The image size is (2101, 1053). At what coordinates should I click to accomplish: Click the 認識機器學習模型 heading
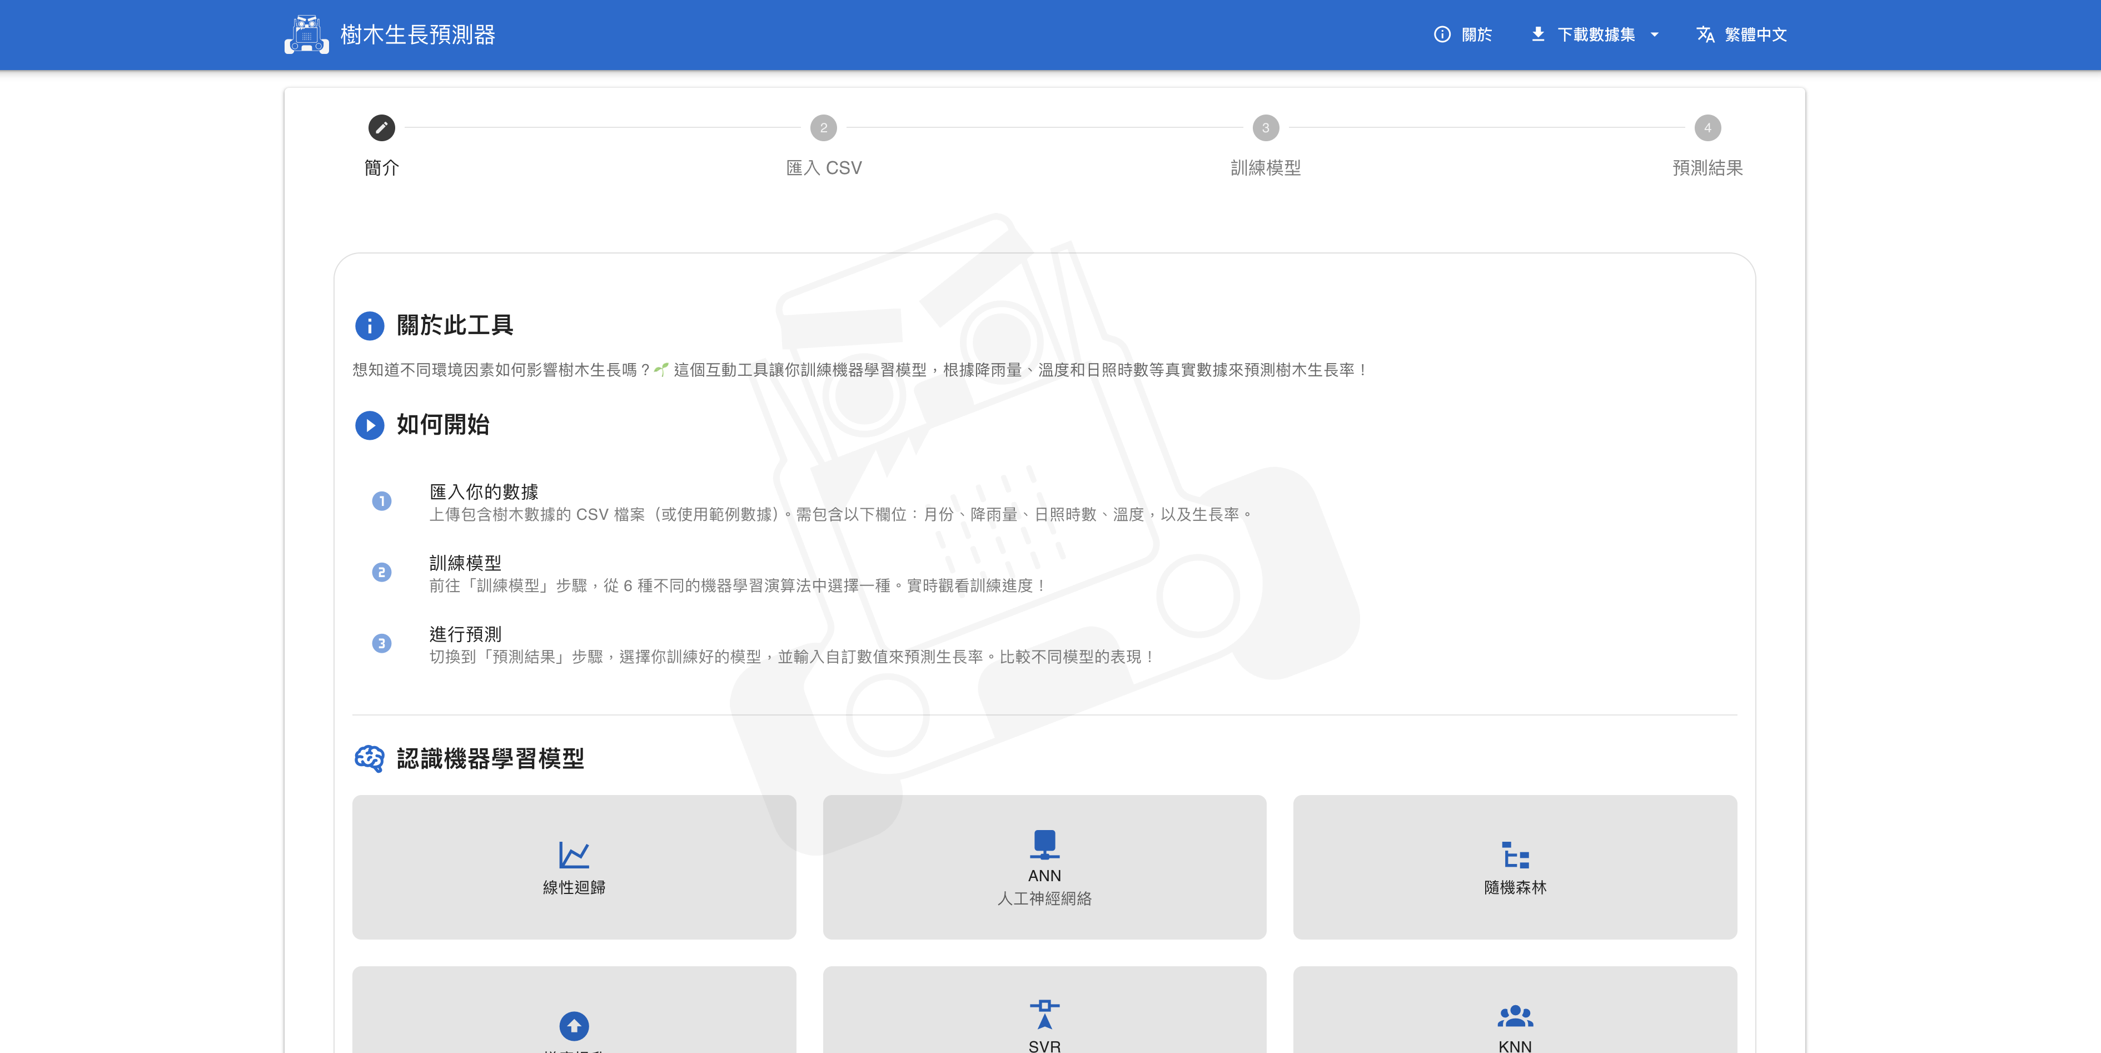point(490,758)
